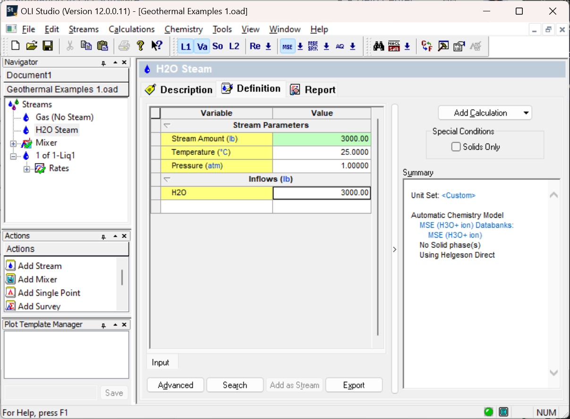The image size is (570, 419).
Task: Click the Copy icon in the toolbar
Action: (86, 46)
